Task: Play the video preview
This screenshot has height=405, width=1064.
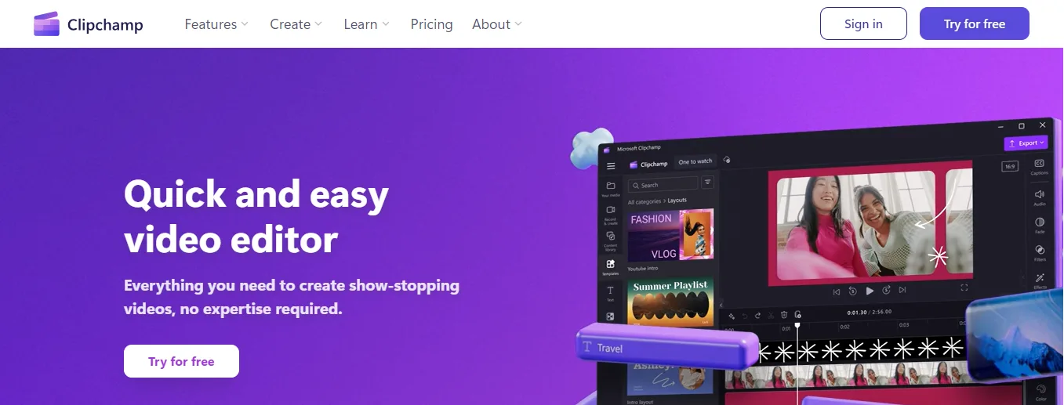Action: [x=870, y=291]
